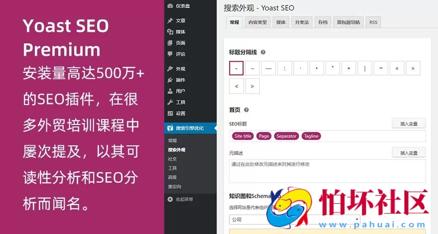Screen dimensions: 438x234
Task: Select the small middle dot separator
Action: tap(301, 68)
